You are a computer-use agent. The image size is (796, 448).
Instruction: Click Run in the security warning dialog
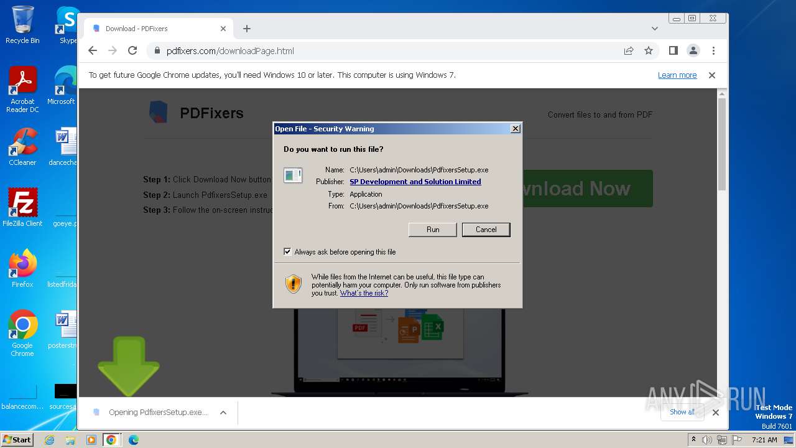[433, 230]
